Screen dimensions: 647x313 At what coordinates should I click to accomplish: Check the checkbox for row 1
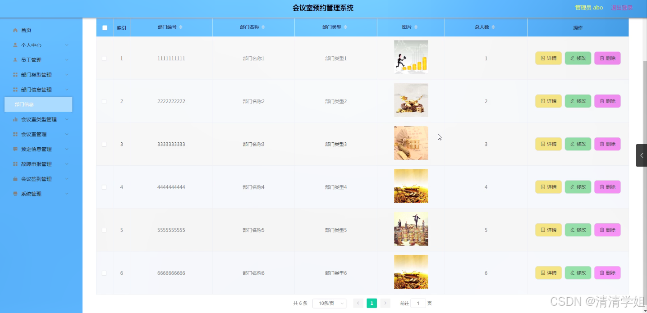(x=105, y=58)
